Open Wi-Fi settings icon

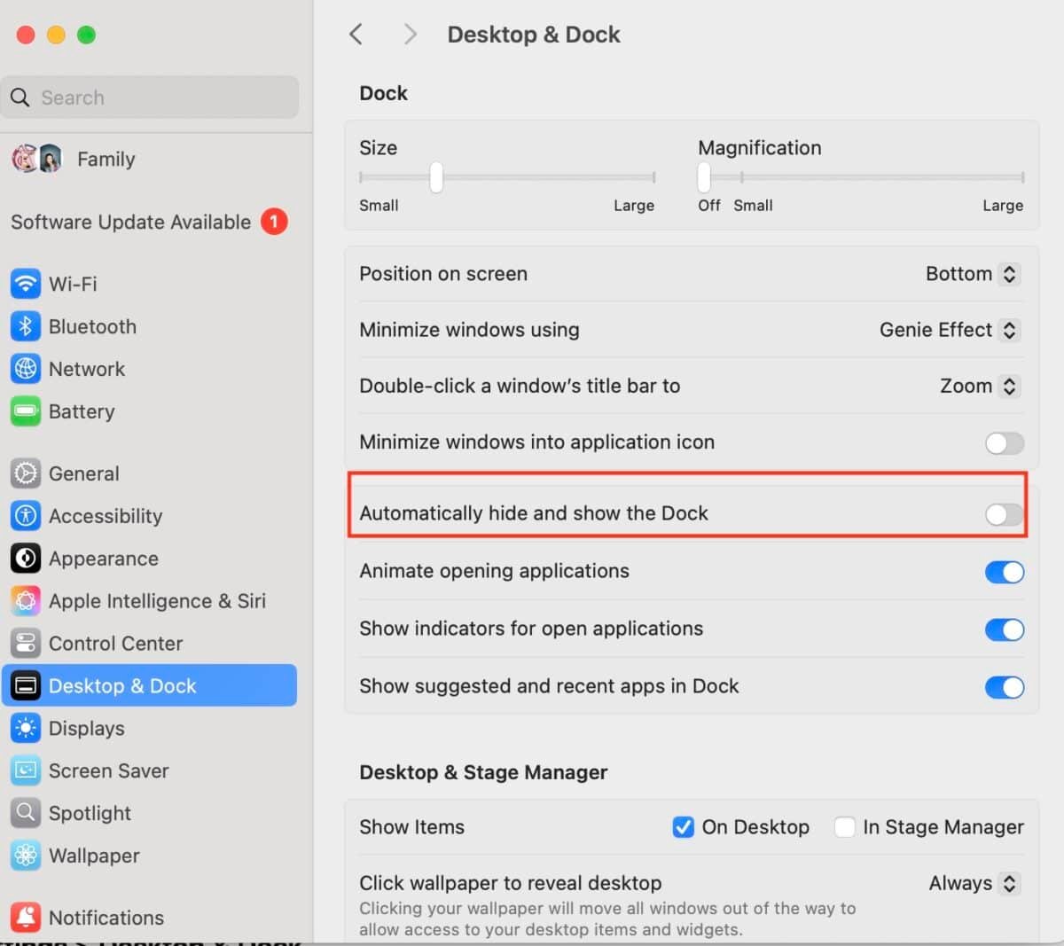tap(26, 284)
